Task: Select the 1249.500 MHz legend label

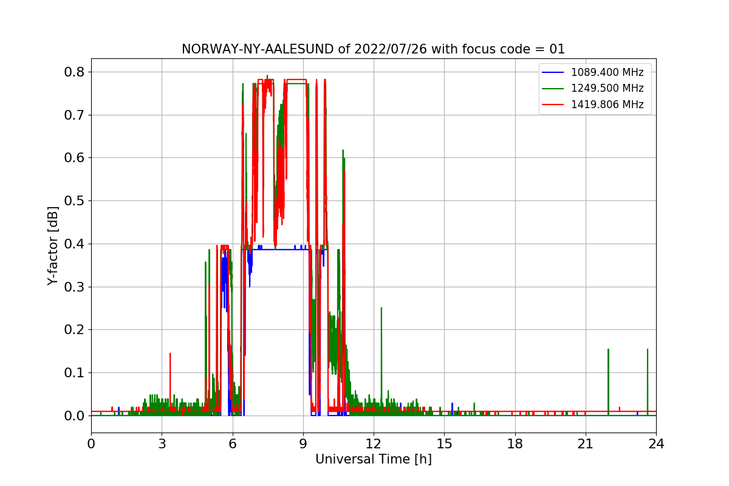Action: click(x=607, y=88)
